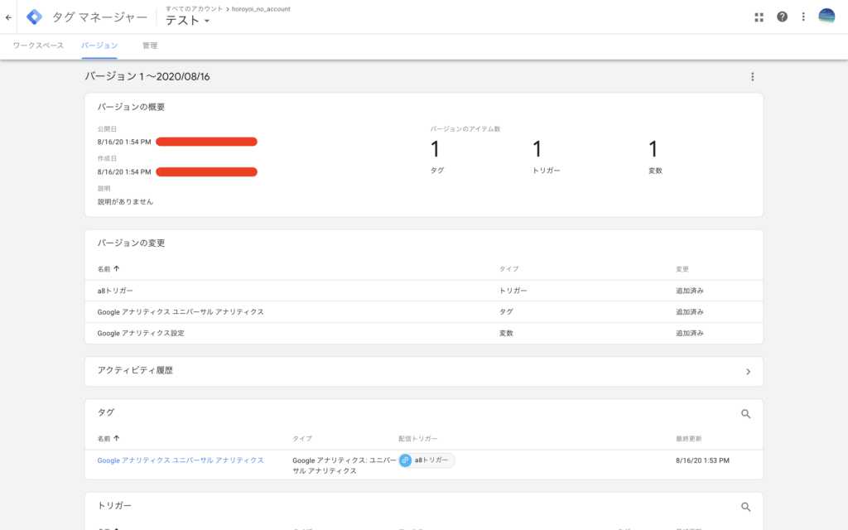Click the 公開日 8/16/20 1:54 PM value
Viewport: 848px width, 530px height.
124,142
